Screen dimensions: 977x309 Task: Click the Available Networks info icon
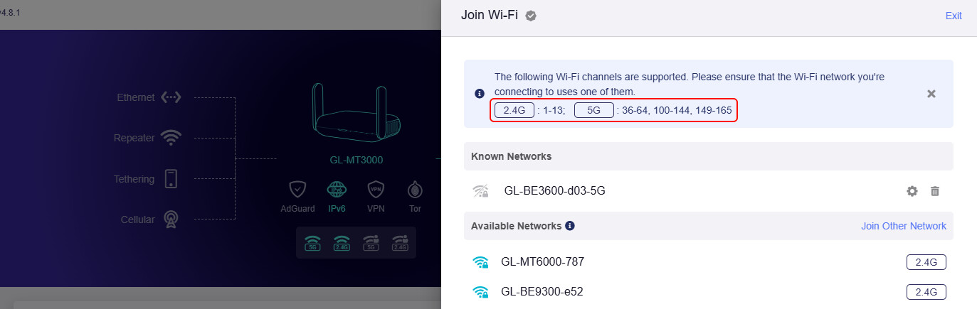coord(570,226)
